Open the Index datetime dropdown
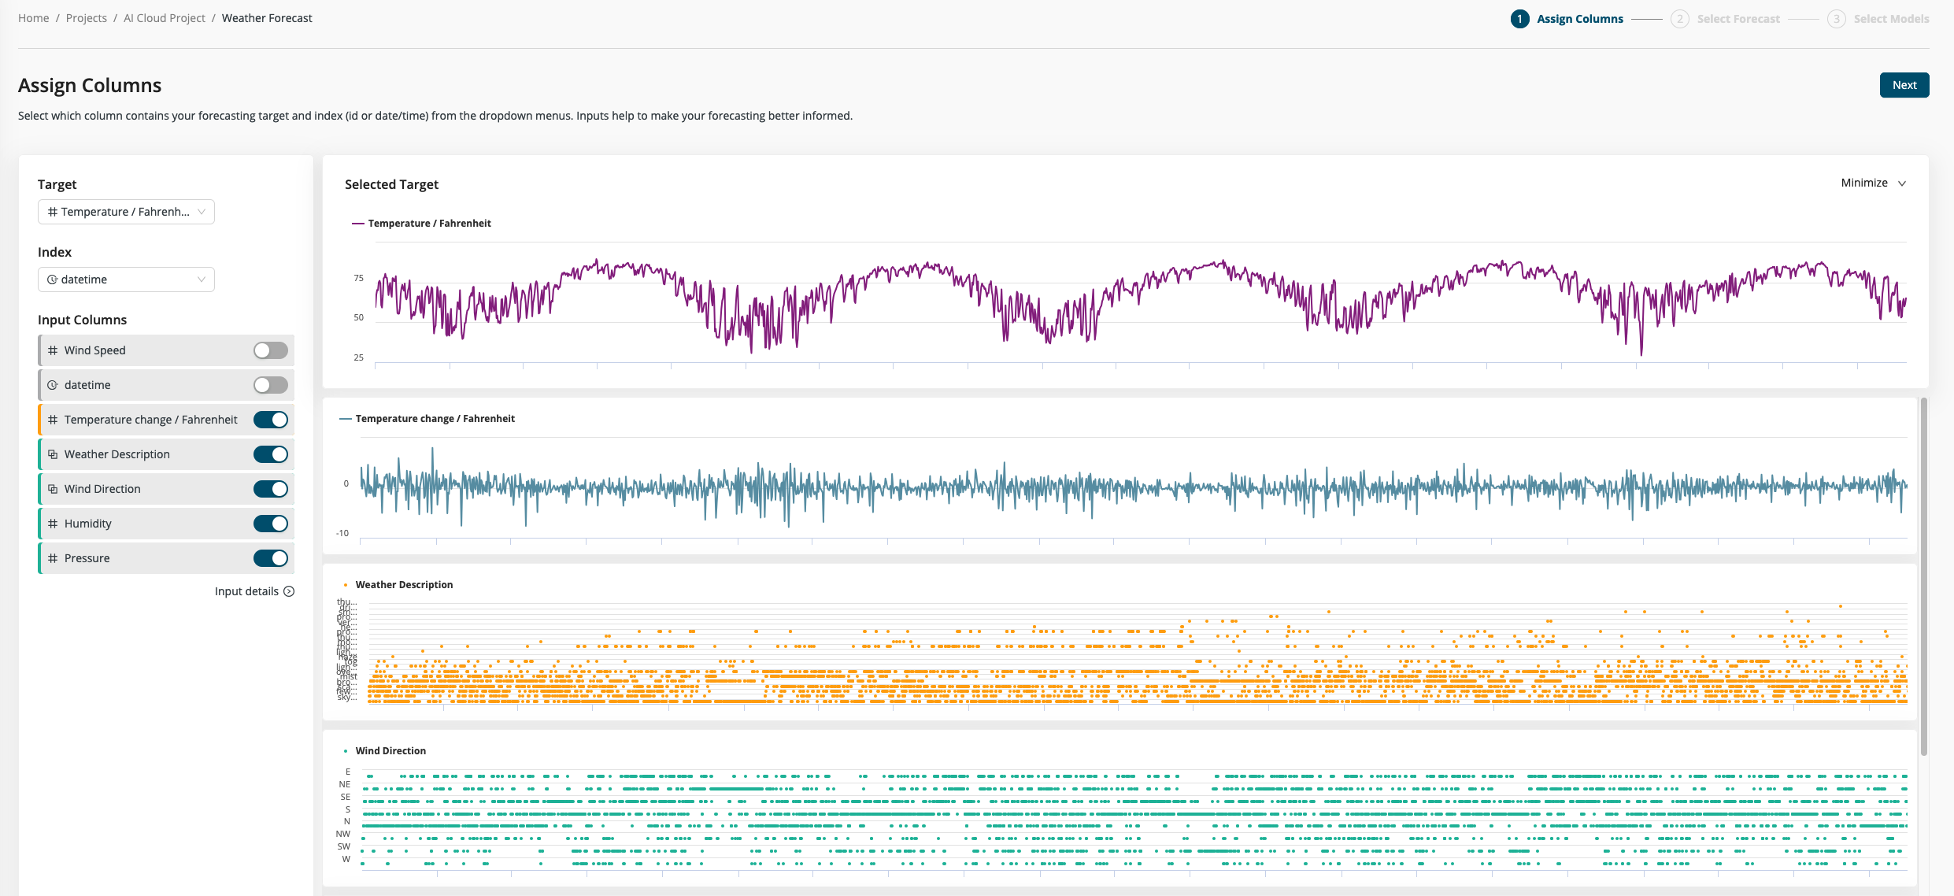This screenshot has width=1954, height=896. (126, 280)
